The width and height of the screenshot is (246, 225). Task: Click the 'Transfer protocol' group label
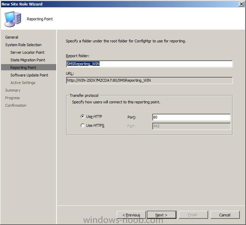pyautogui.click(x=84, y=95)
